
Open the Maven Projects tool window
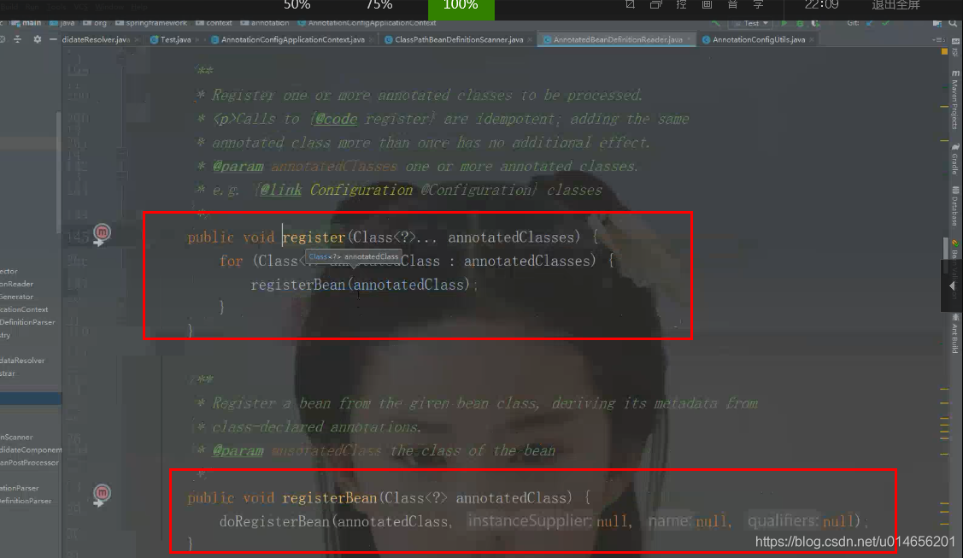pyautogui.click(x=955, y=99)
